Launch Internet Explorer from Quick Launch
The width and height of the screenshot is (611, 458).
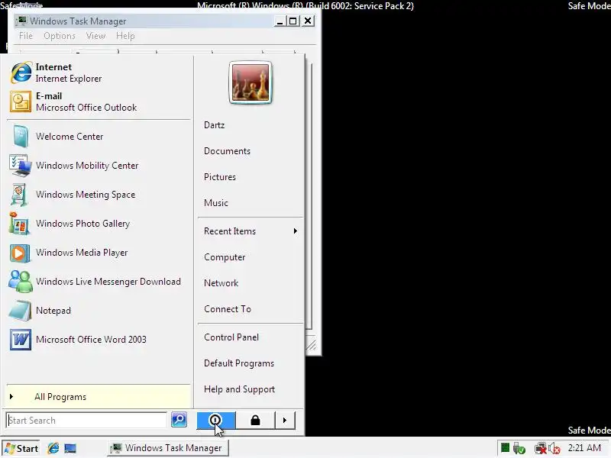(x=53, y=448)
